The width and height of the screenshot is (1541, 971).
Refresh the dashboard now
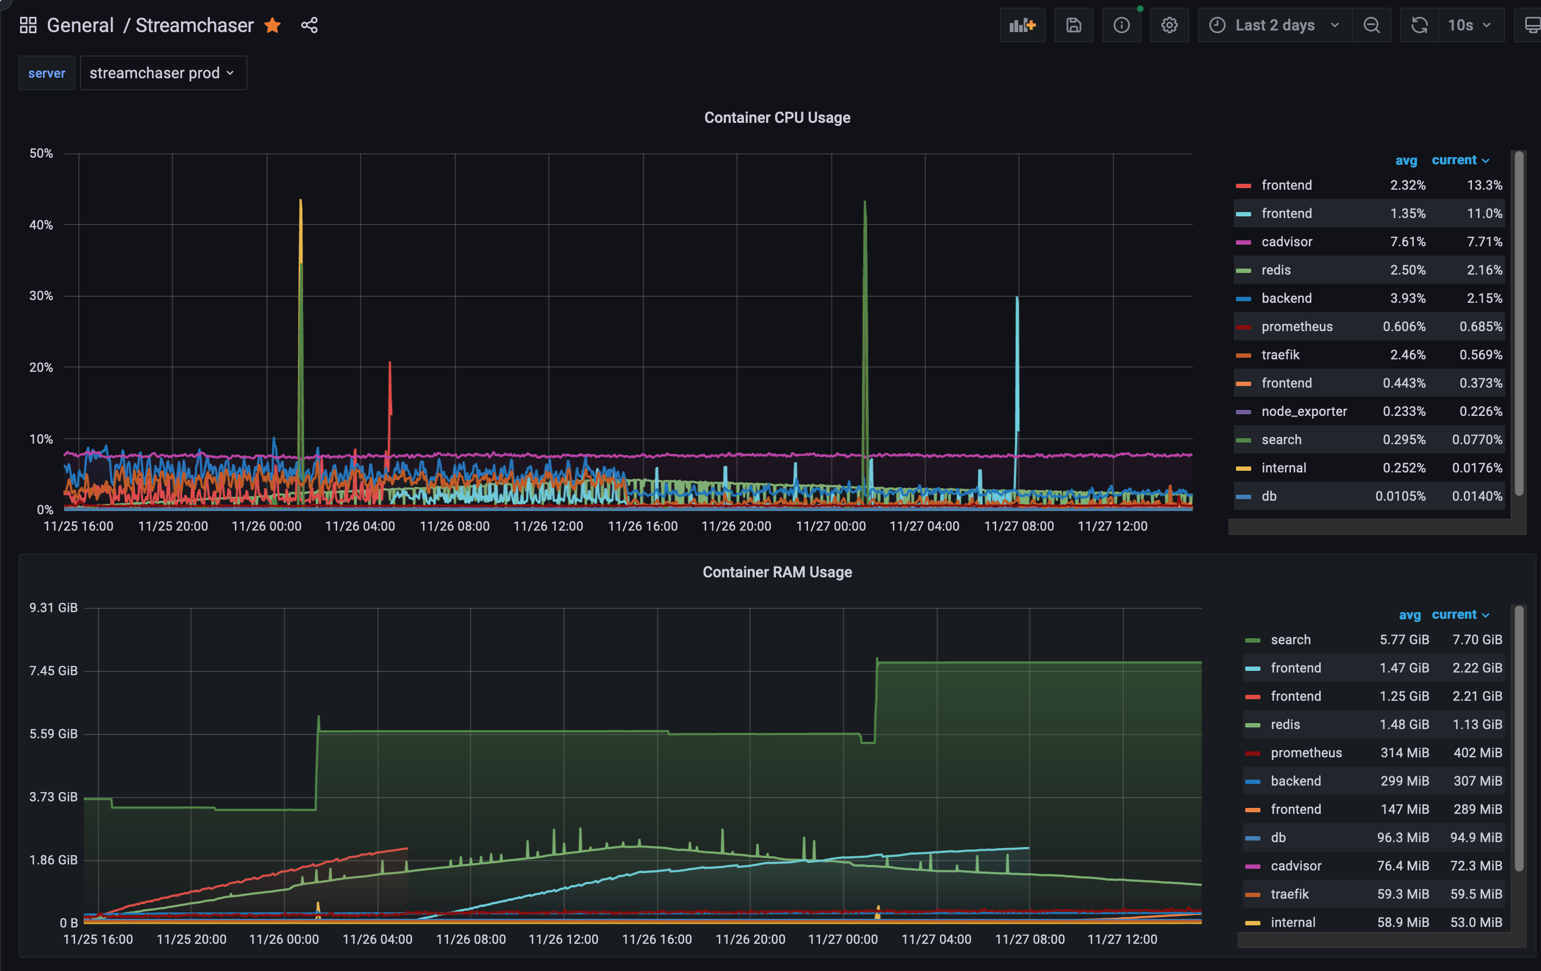click(1419, 25)
